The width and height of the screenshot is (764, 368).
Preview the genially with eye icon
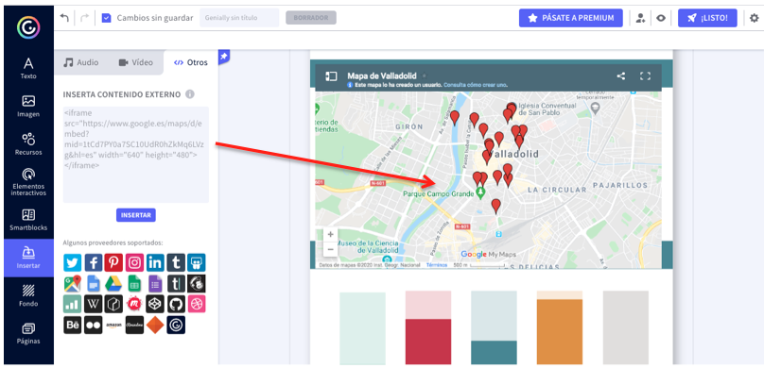661,19
